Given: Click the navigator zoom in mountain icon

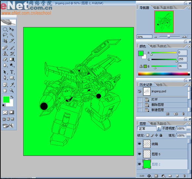Looking at the screenshot, I should [184, 37].
